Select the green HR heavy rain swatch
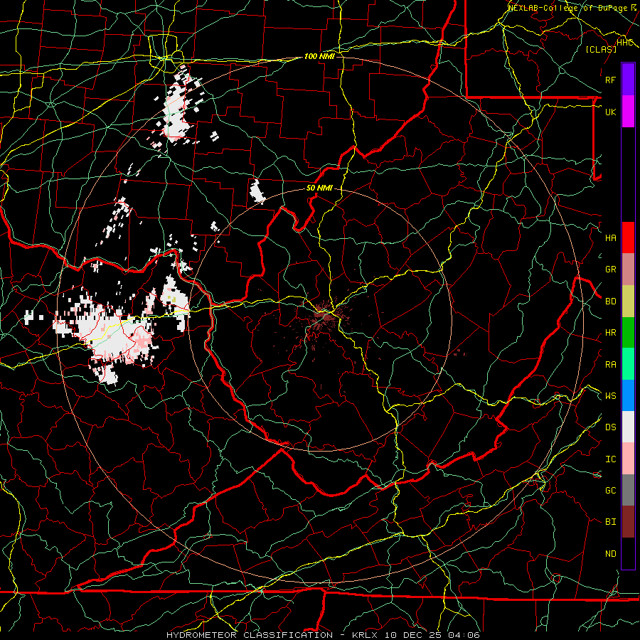The width and height of the screenshot is (640, 640). [628, 333]
